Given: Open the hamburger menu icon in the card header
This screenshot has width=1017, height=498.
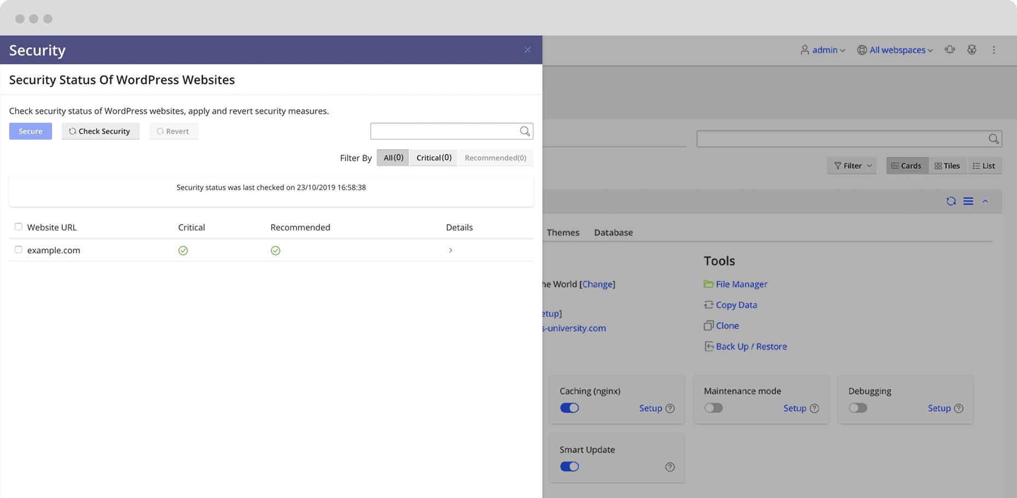Looking at the screenshot, I should (x=968, y=201).
